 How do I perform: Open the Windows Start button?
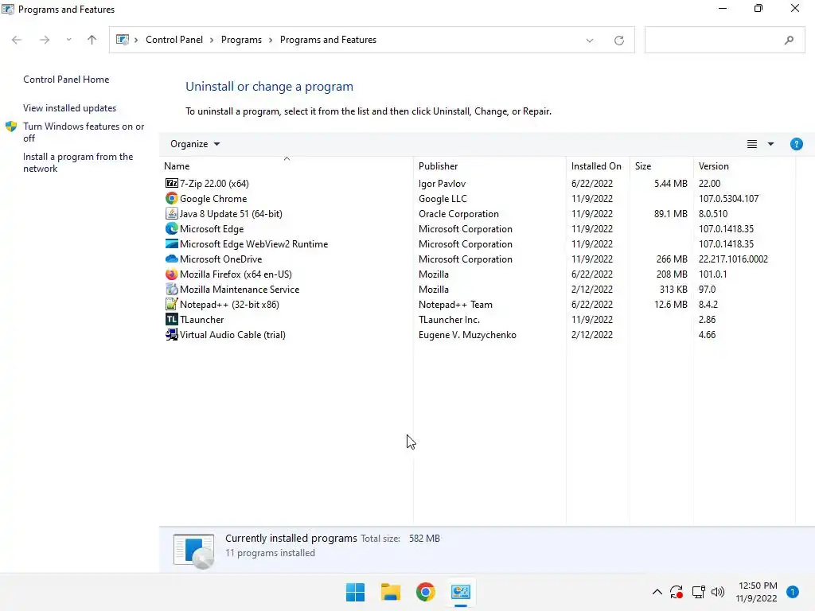pos(356,592)
